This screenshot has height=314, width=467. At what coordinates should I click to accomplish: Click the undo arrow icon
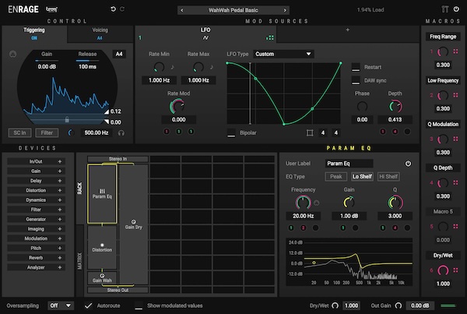[x=113, y=9]
